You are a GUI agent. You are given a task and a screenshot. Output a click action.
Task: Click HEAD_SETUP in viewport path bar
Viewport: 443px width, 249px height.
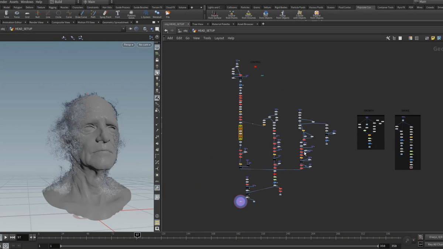coord(24,29)
